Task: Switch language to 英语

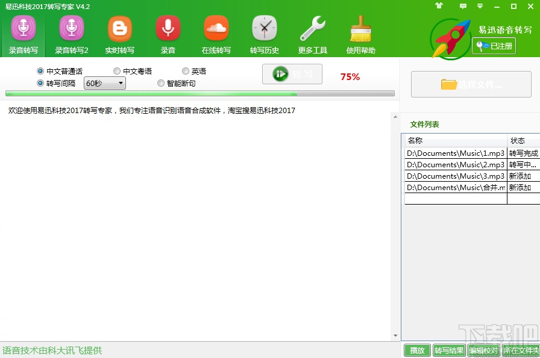Action: (186, 70)
